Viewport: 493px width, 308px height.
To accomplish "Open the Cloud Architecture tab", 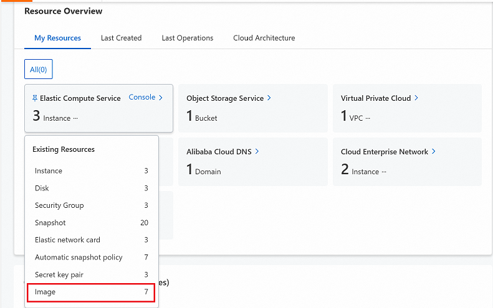I will [x=264, y=38].
